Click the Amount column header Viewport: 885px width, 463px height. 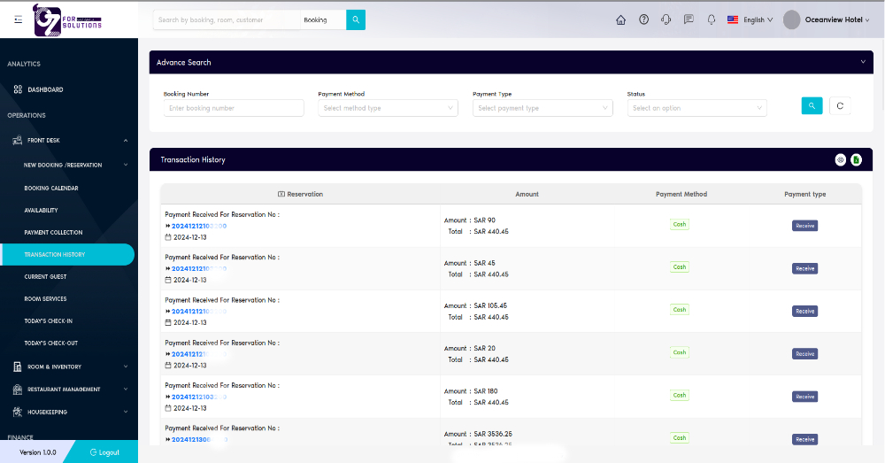coord(527,194)
